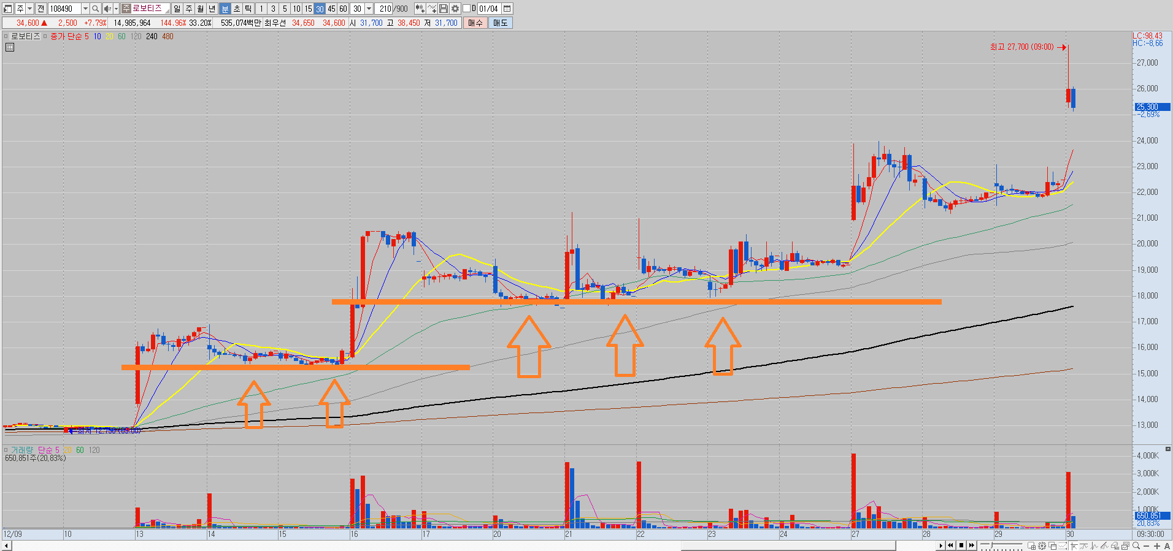Select the 초 (second) period button

(x=236, y=9)
